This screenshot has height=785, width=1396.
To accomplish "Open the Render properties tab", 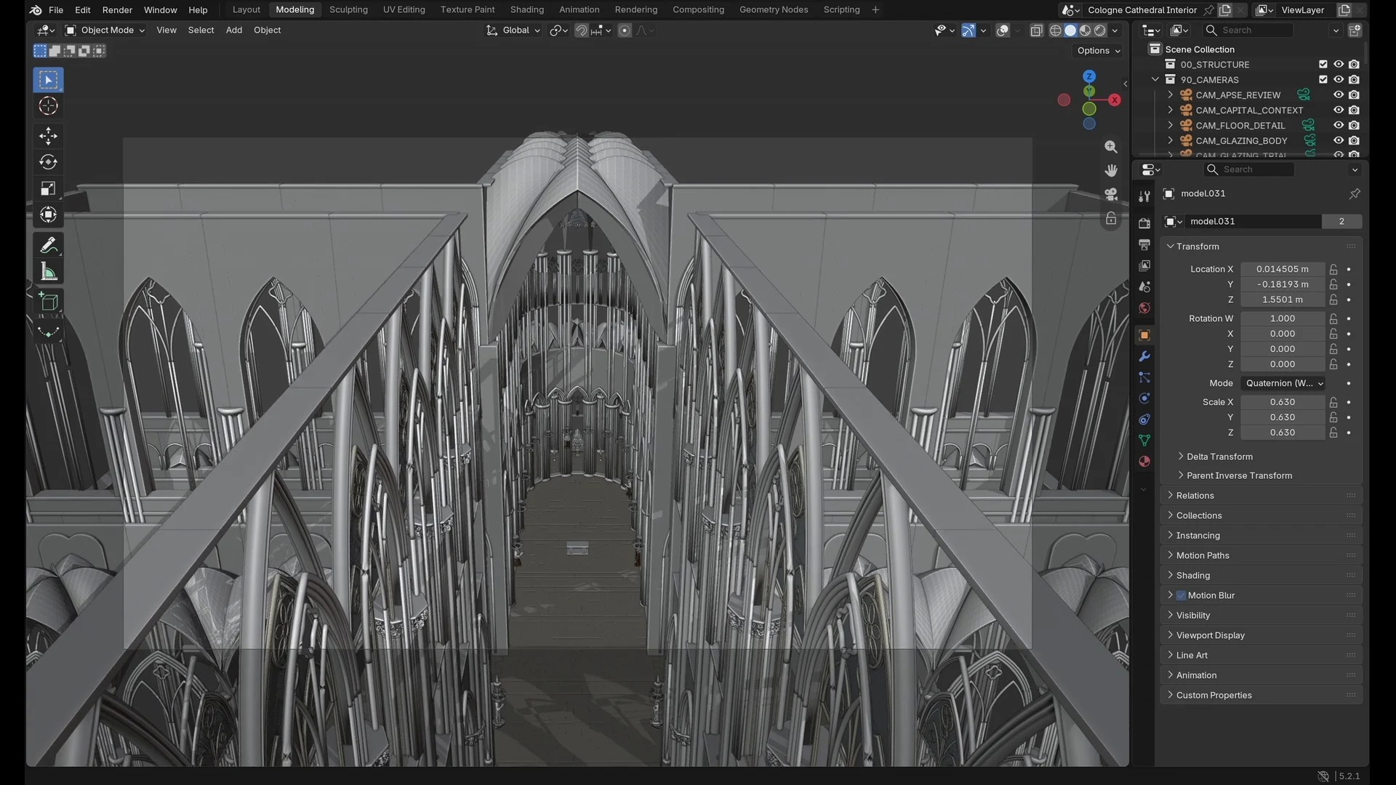I will pos(1144,223).
